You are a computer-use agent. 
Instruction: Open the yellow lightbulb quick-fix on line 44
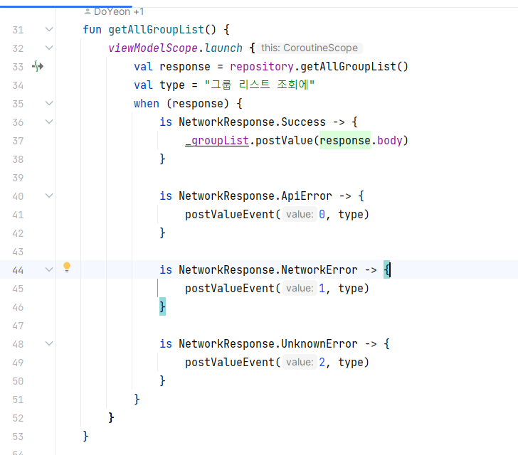coord(67,267)
